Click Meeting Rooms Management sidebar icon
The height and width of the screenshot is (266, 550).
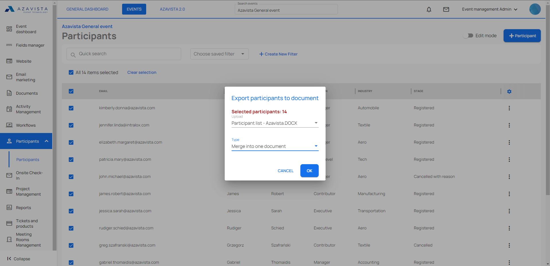click(x=9, y=239)
